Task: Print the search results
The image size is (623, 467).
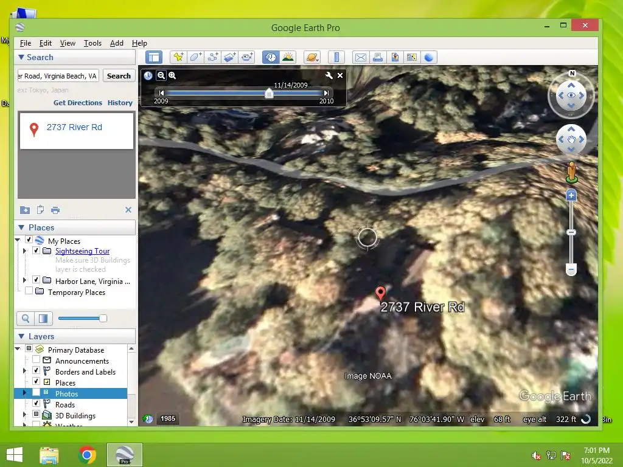Action: coord(55,210)
